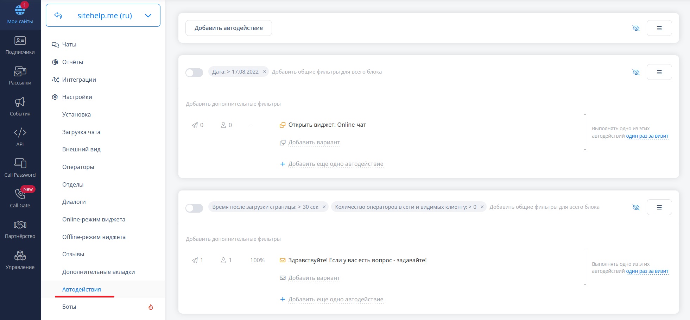Click the Добавить автодействие button
690x320 pixels.
(x=228, y=28)
